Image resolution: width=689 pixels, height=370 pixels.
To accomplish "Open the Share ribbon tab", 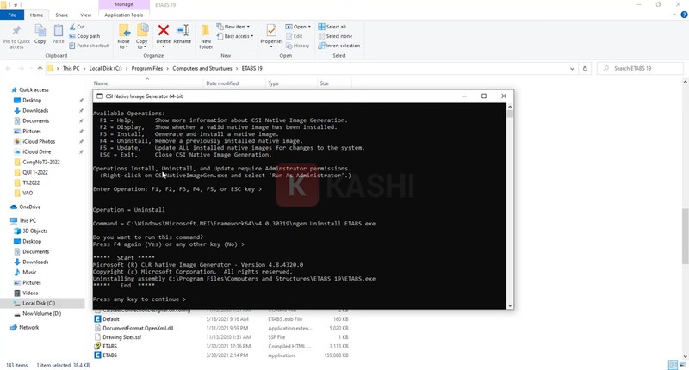I will 62,15.
